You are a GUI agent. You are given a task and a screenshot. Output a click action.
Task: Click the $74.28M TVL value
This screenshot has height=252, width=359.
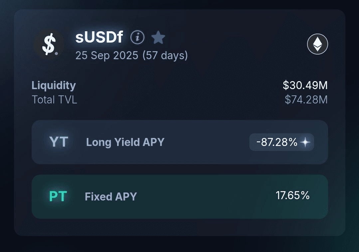(x=306, y=100)
